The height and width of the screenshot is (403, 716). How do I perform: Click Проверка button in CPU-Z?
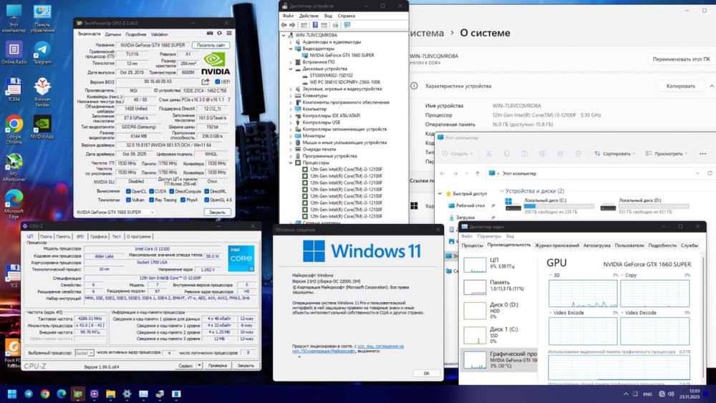[218, 366]
